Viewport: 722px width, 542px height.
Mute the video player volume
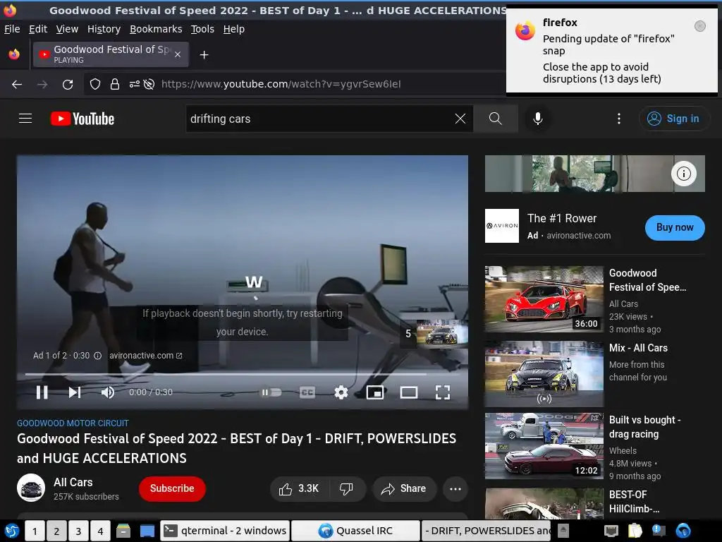[107, 392]
